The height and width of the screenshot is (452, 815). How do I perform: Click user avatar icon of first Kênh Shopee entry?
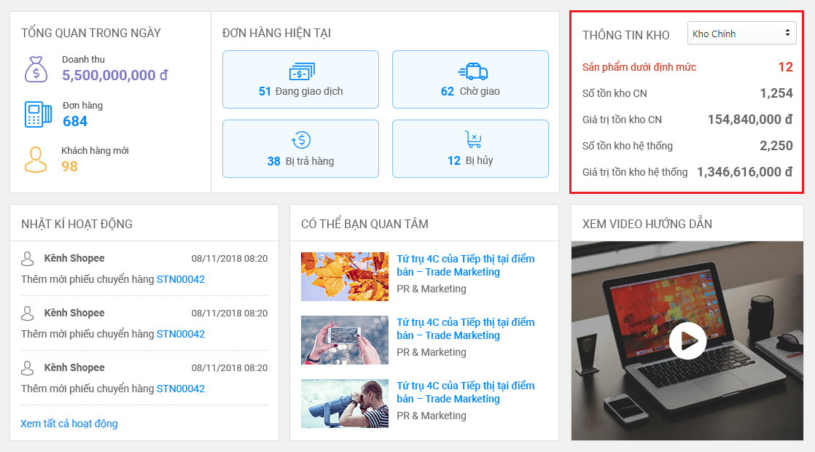pos(28,258)
